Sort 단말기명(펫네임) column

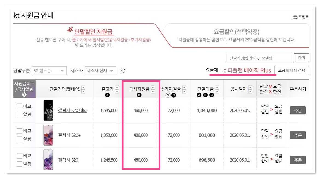pyautogui.click(x=83, y=89)
